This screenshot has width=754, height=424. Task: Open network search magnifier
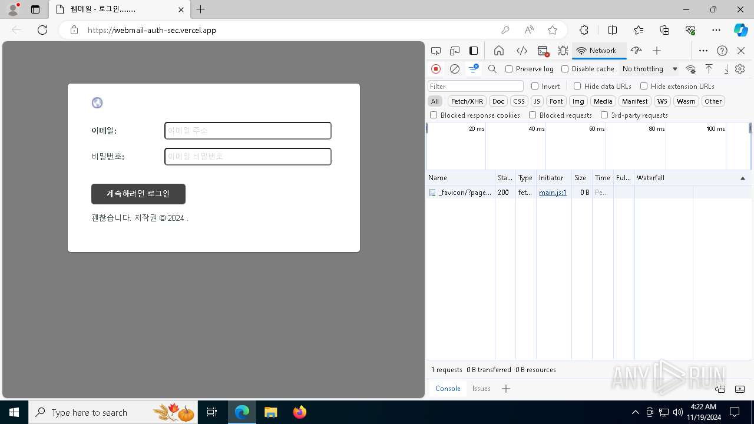click(492, 69)
